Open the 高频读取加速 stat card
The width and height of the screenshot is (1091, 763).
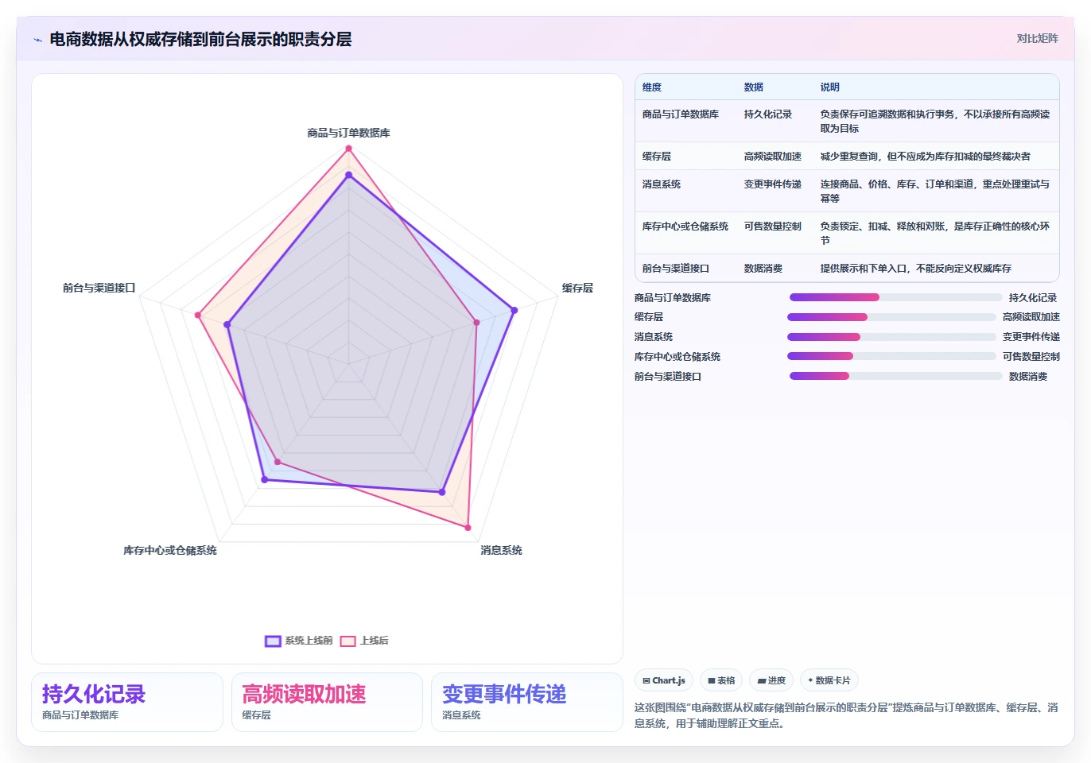click(327, 702)
